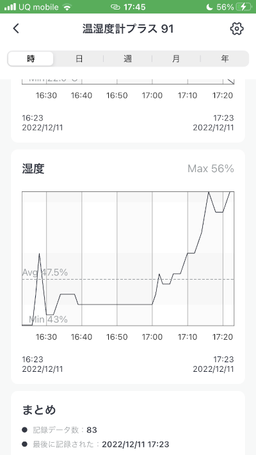Tap the Min 43% label on chart
256x455 pixels.
point(48,319)
